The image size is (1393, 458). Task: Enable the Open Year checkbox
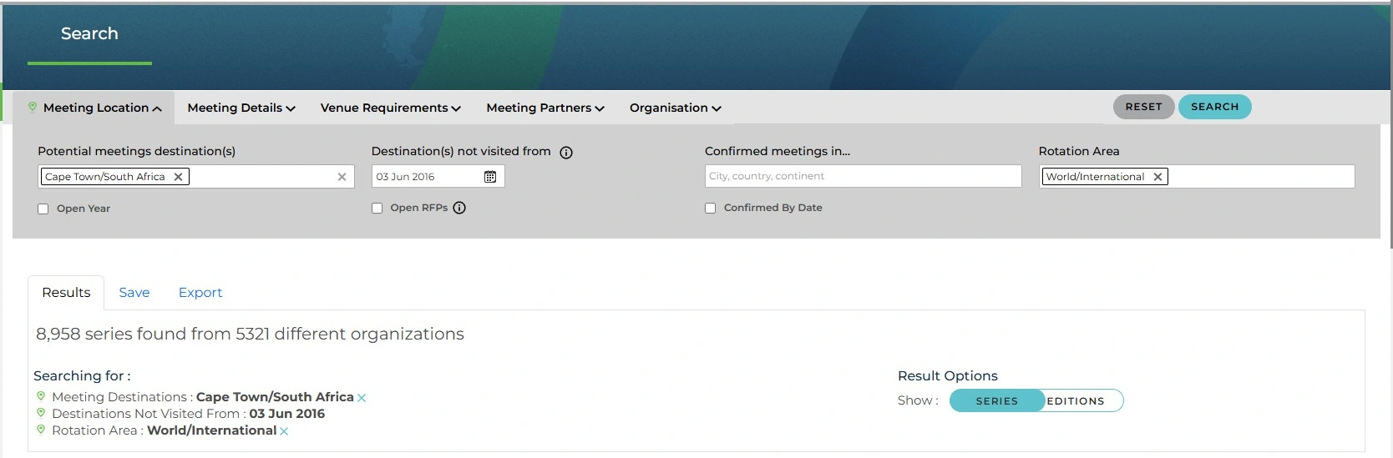[x=43, y=209]
